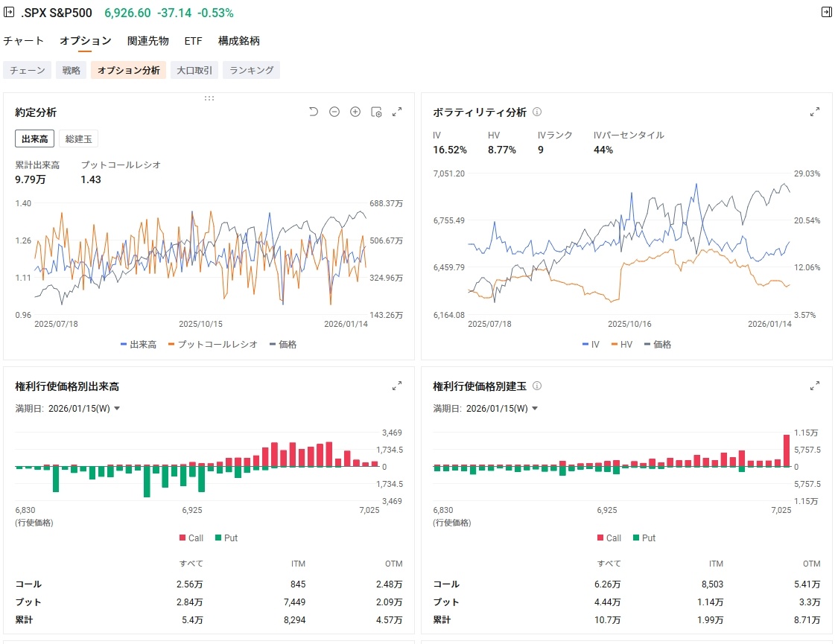The width and height of the screenshot is (835, 644).
Task: Toggle Call bars in 権利行使価格別建玉 legend
Action: (609, 538)
